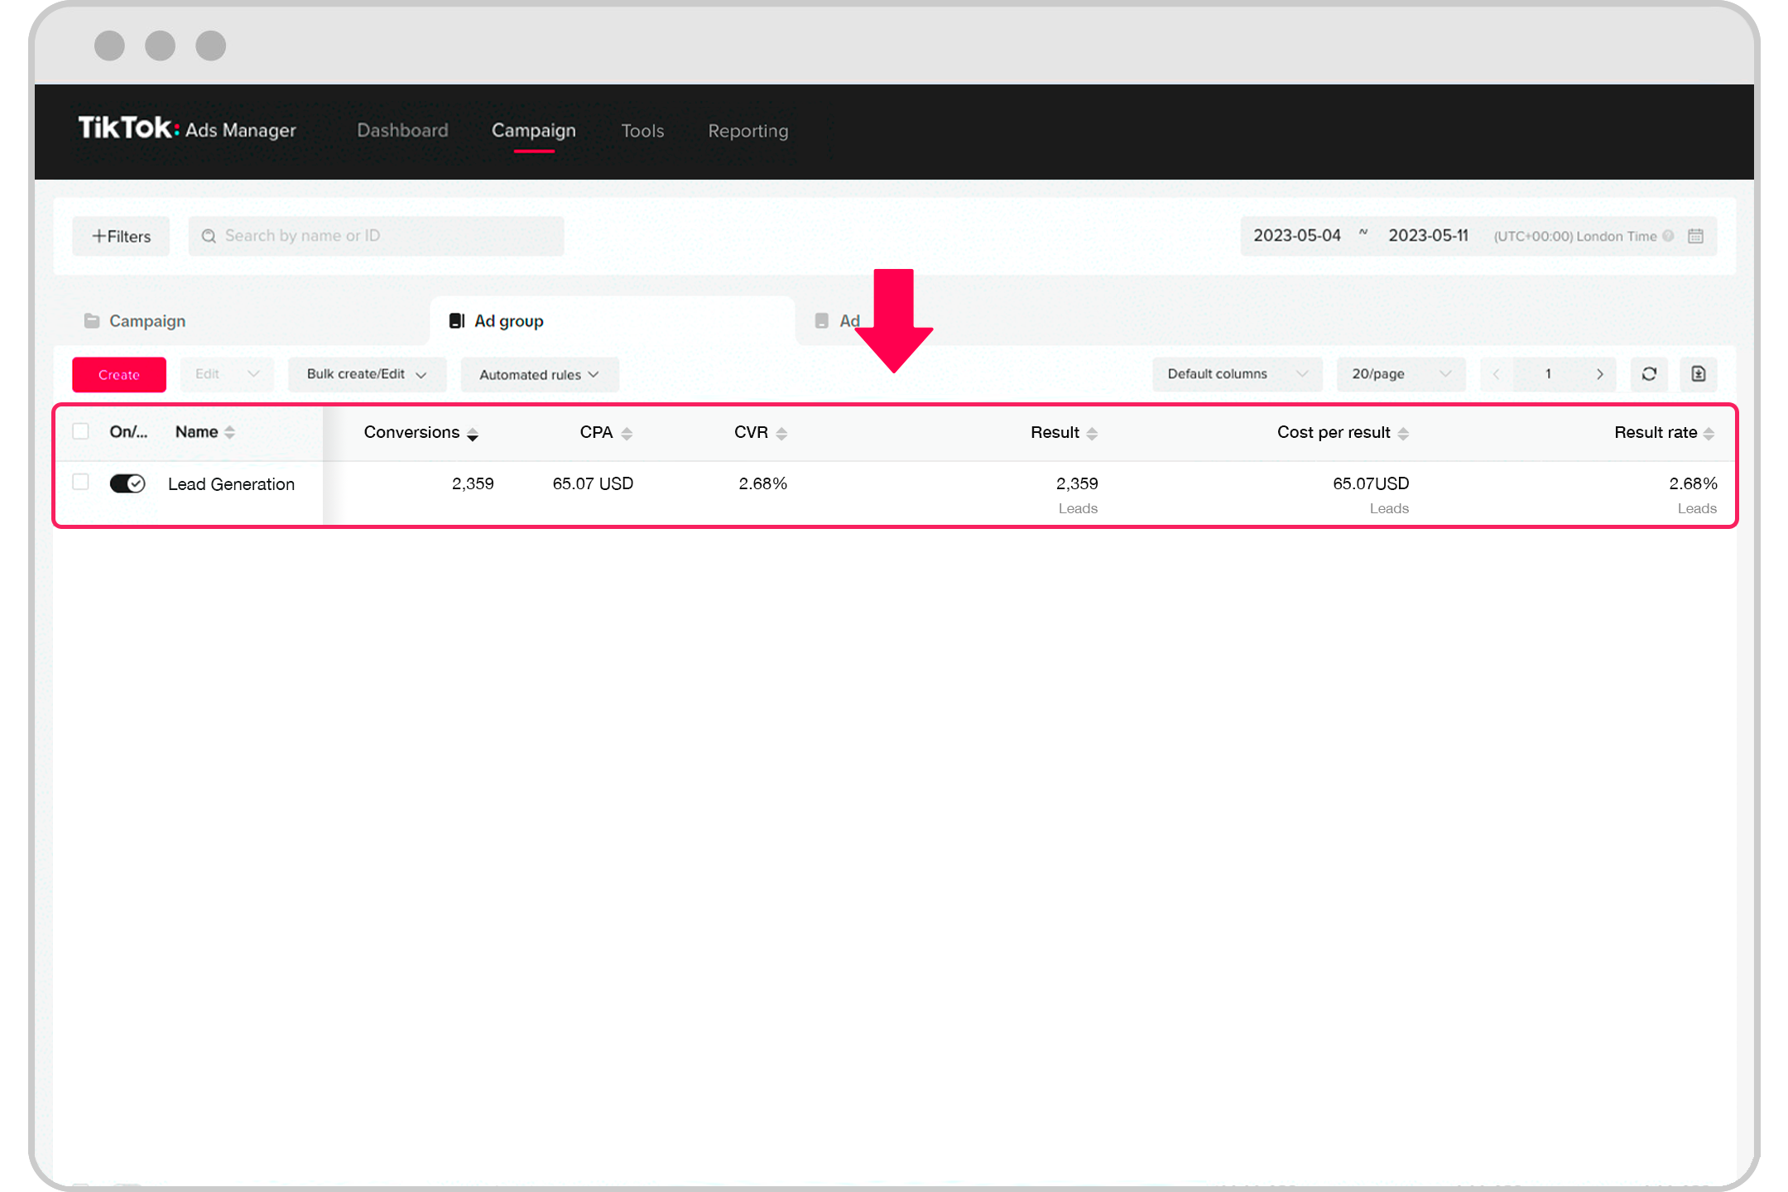Toggle off the Lead Generation ad group
The width and height of the screenshot is (1788, 1192).
127,483
